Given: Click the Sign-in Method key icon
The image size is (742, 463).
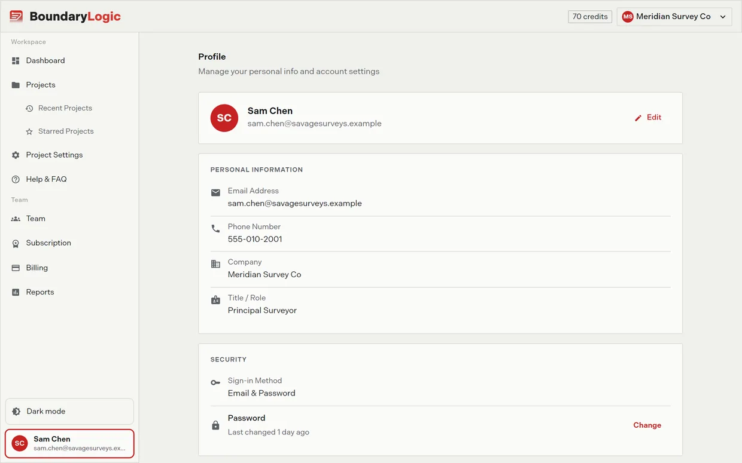Looking at the screenshot, I should coord(215,382).
